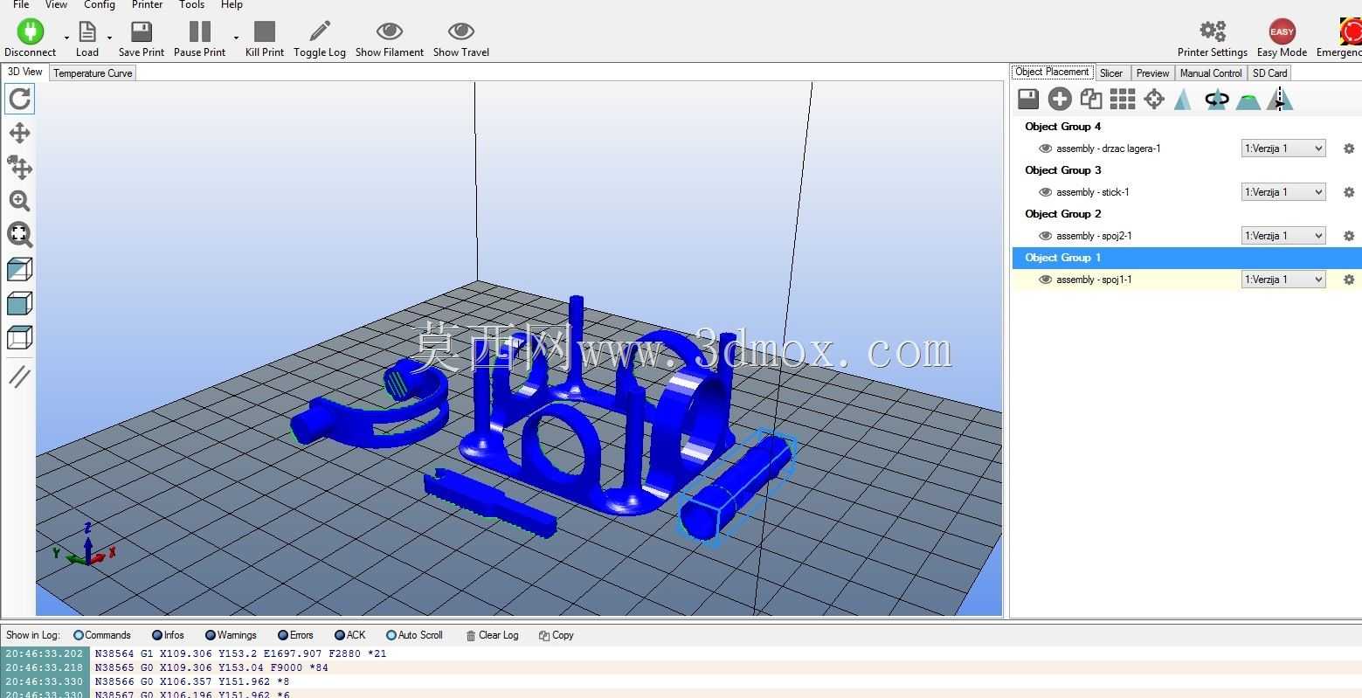
Task: Hide the assembly spoj1-1 object
Action: tap(1045, 280)
